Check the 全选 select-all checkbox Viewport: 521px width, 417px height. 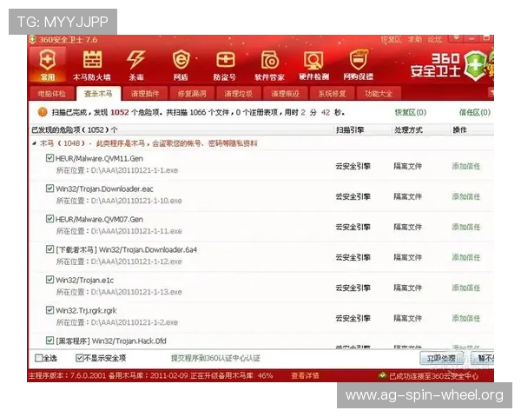click(x=39, y=358)
